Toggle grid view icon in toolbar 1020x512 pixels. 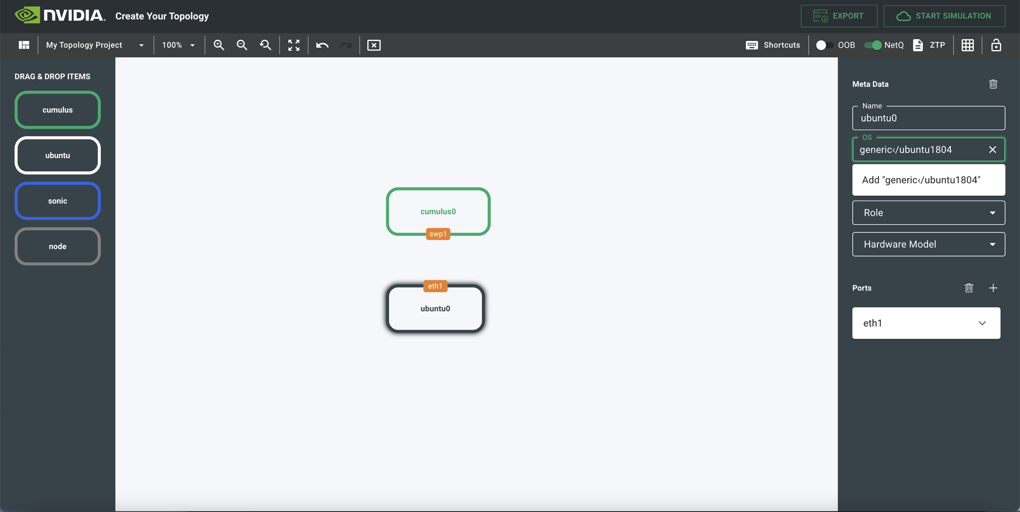coord(967,45)
